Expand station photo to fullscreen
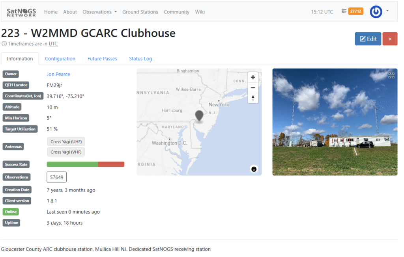Viewport: 404px width, 257px height. 391,75
